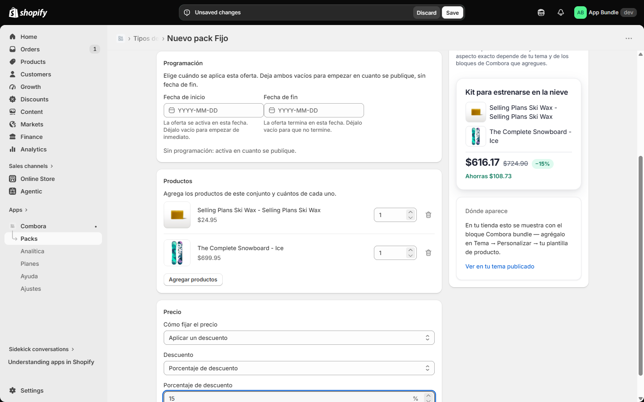Open 'Understanding apps in Shopify' conversation
Image resolution: width=644 pixels, height=402 pixels.
tap(51, 362)
